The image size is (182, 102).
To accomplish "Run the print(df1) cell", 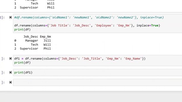I will coord(11,73).
